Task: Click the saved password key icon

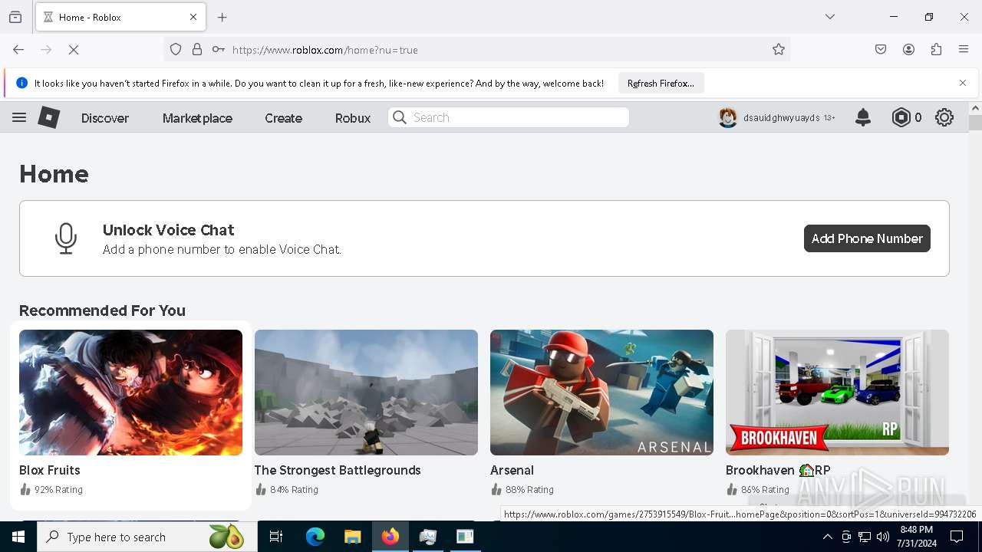Action: (219, 50)
